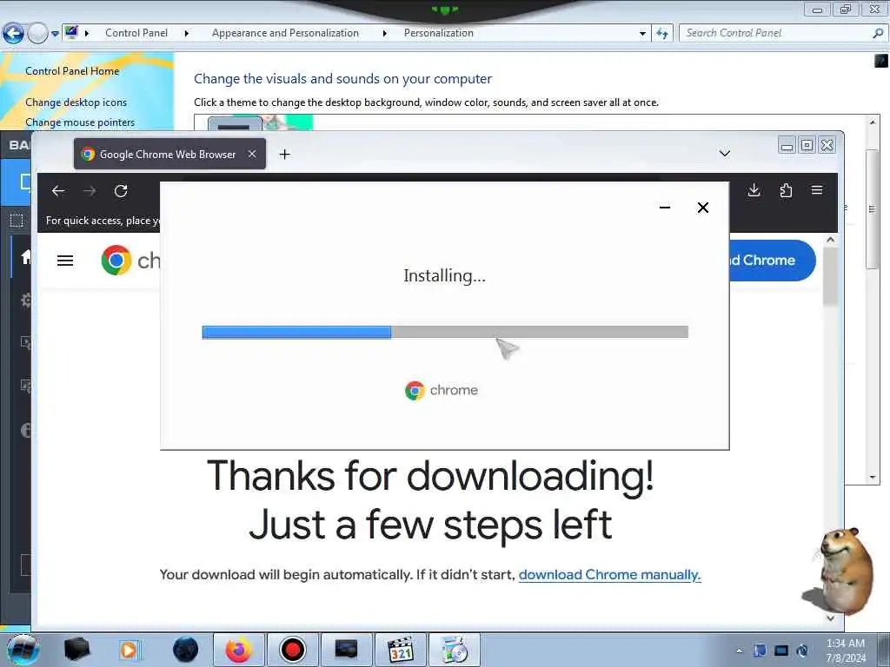Click the Firefox forward arrow
The width and height of the screenshot is (890, 667).
[x=90, y=191]
